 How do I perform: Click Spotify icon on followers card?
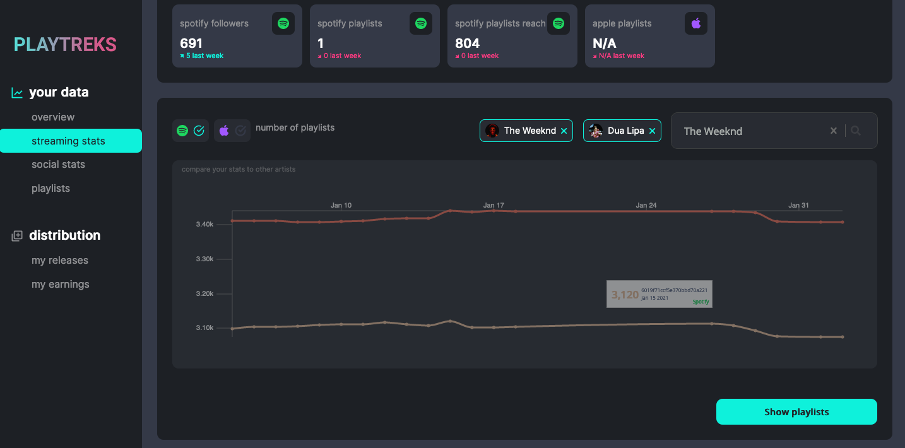[283, 23]
